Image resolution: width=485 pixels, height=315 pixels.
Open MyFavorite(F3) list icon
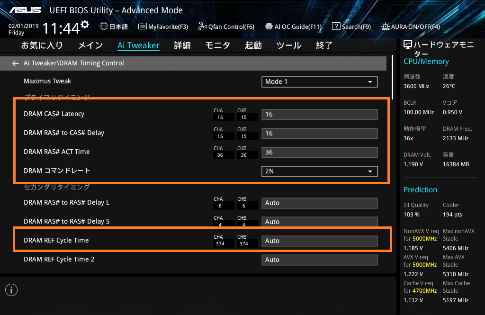(x=142, y=27)
